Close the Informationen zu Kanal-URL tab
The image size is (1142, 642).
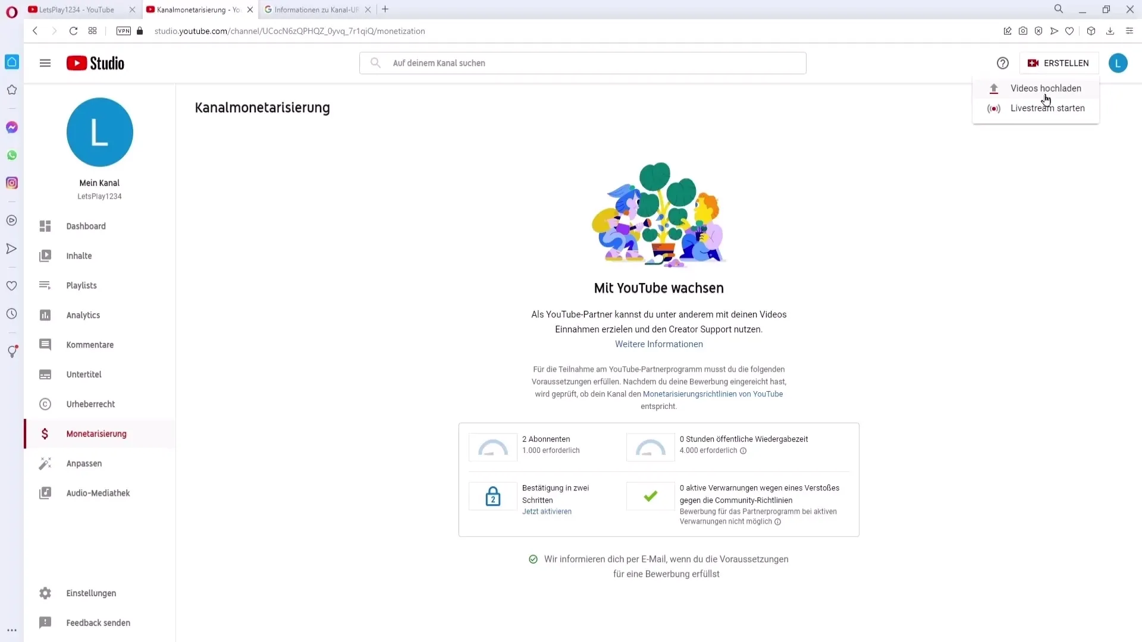(368, 10)
